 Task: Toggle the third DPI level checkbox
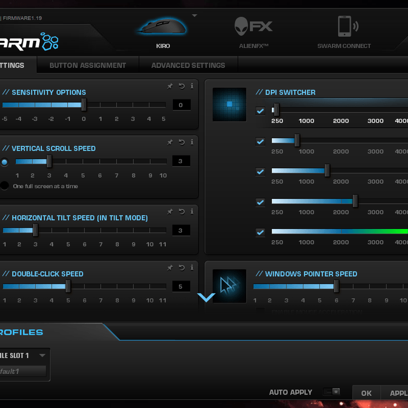[x=260, y=172]
